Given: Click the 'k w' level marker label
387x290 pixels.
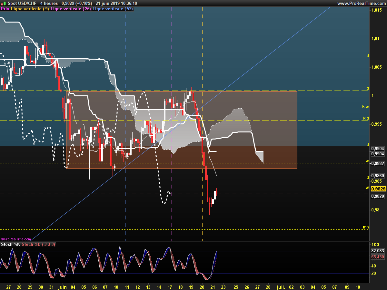Looking at the screenshot, I should [x=365, y=107].
